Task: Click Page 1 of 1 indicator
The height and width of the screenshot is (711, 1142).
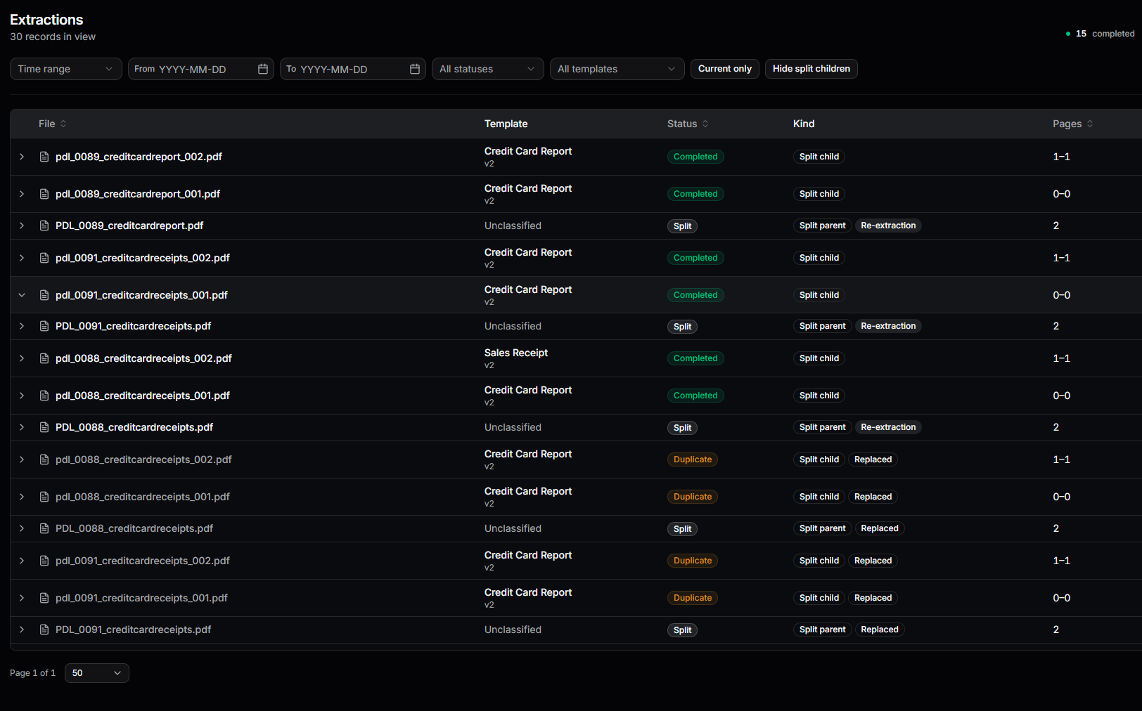Action: coord(32,673)
